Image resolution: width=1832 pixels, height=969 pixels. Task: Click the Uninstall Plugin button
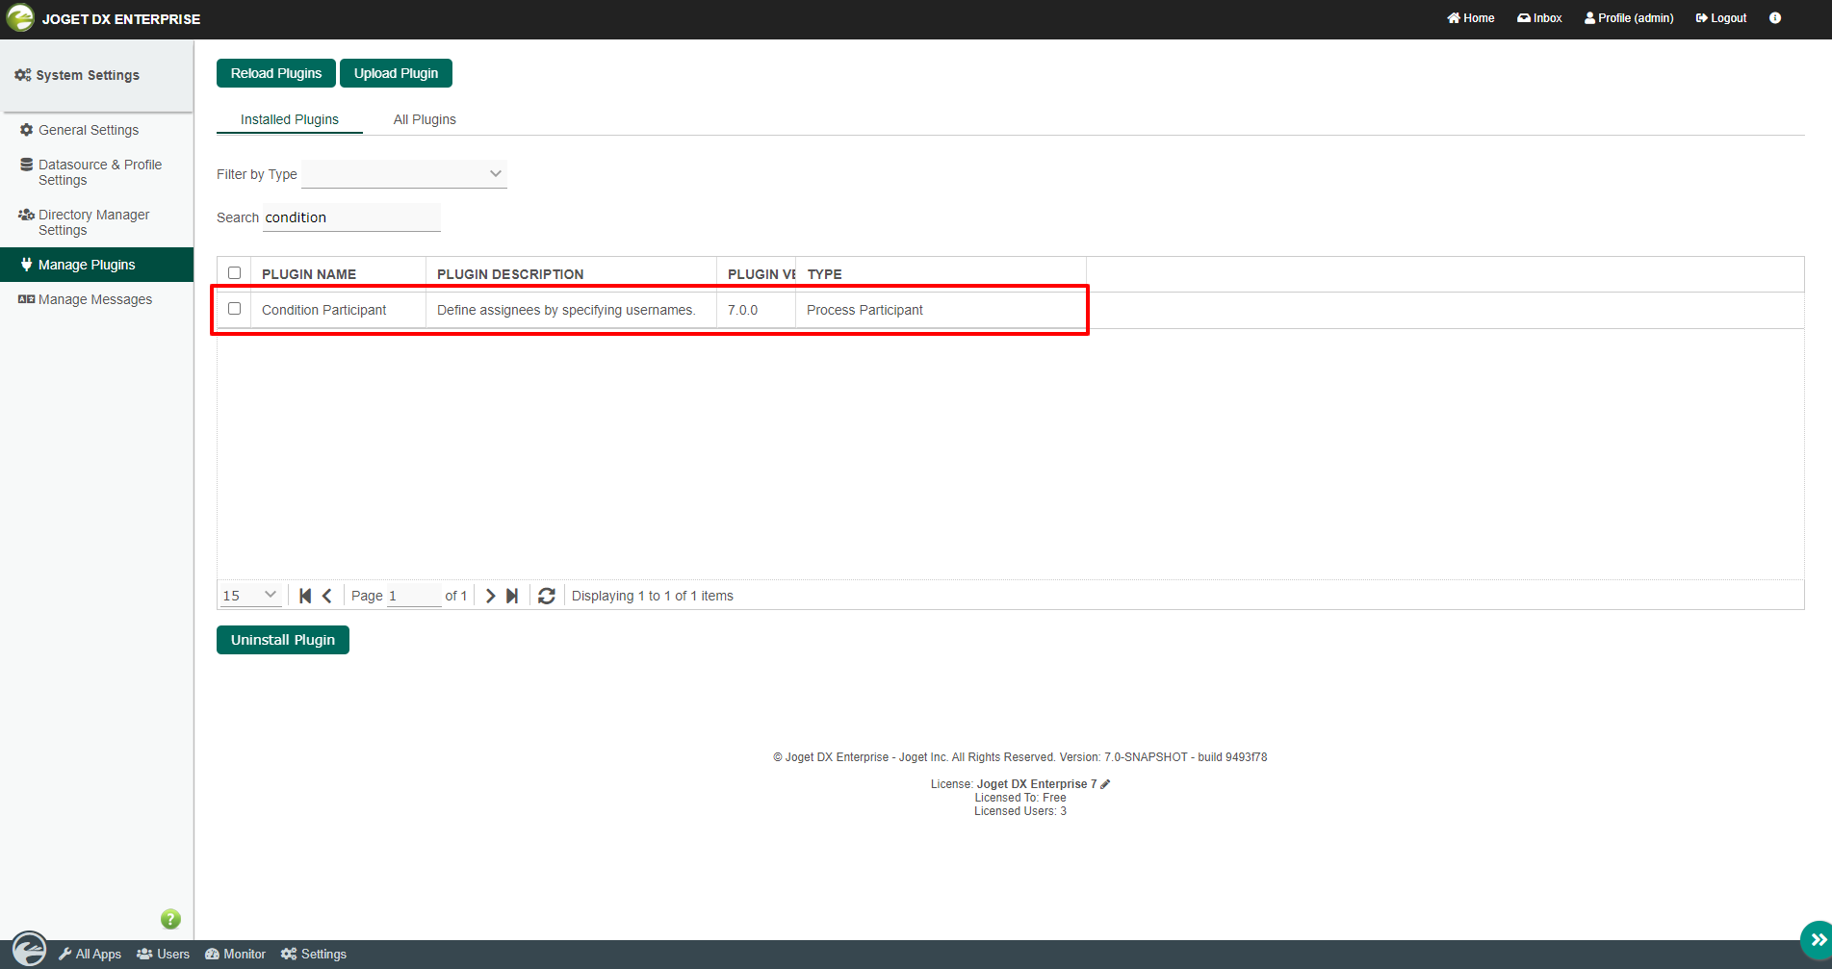283,640
